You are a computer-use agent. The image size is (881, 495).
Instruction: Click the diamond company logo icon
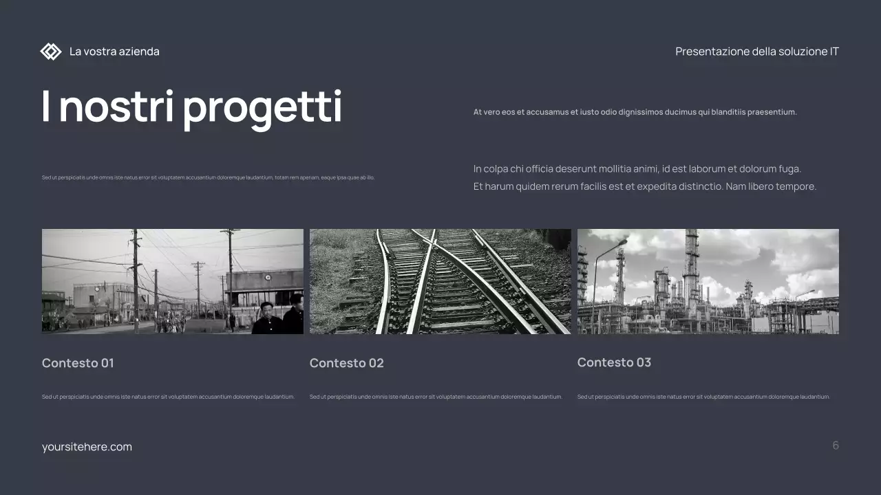click(x=51, y=51)
